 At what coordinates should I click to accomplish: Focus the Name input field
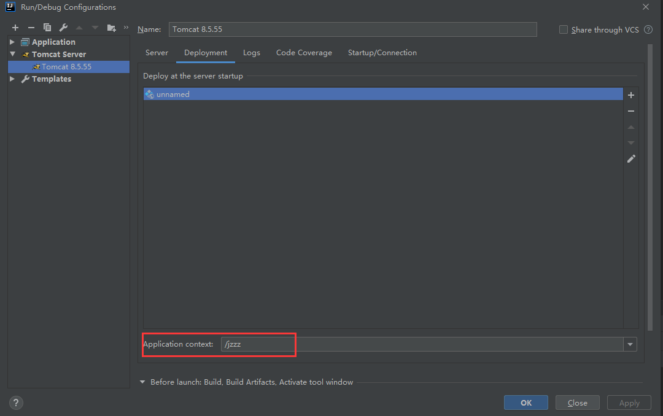[352, 29]
